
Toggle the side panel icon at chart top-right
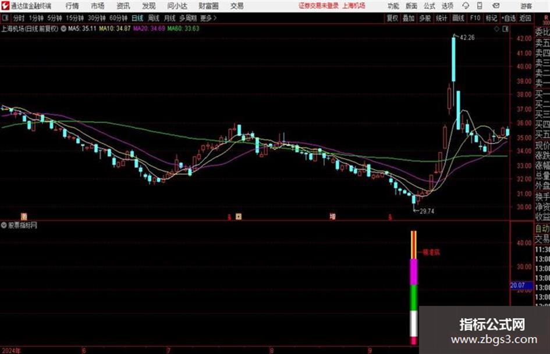[x=505, y=29]
